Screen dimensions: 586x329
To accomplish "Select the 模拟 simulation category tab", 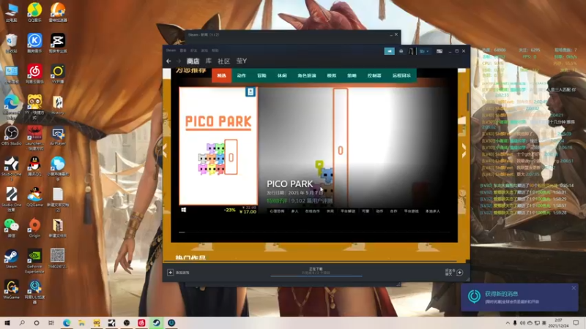I will [x=332, y=75].
